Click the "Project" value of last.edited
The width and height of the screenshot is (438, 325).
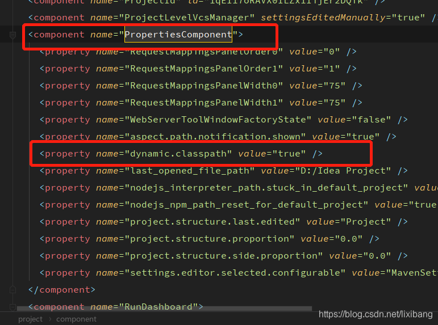tap(365, 222)
